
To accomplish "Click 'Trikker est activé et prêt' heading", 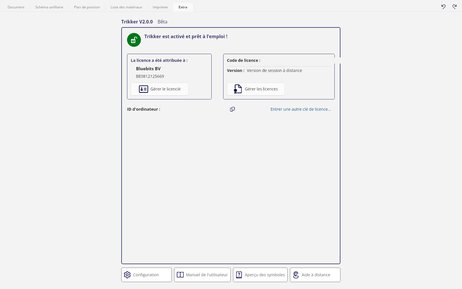I will pos(186,36).
